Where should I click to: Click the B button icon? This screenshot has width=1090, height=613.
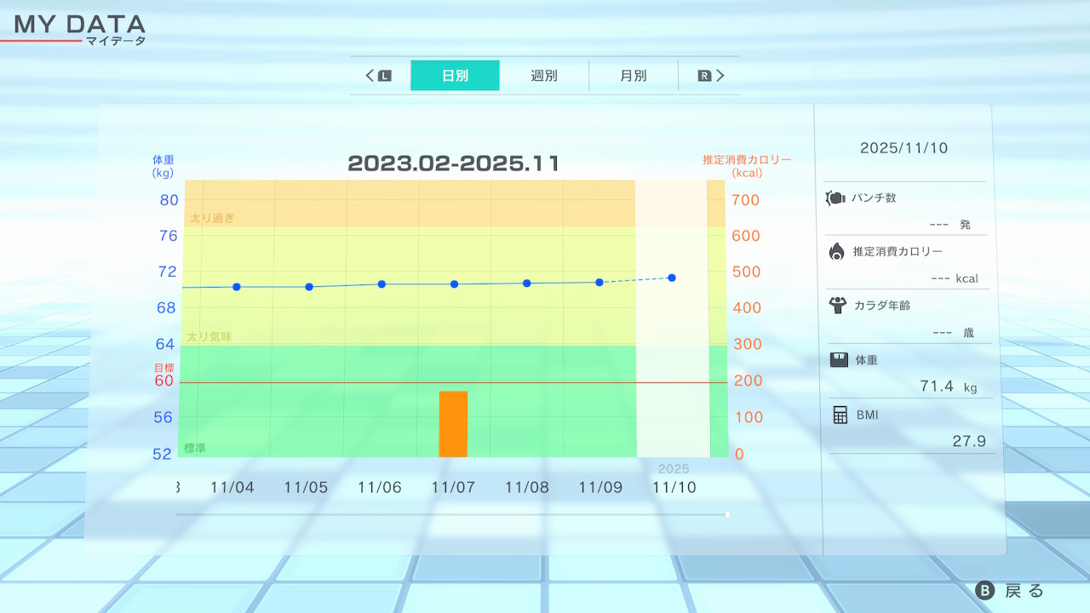point(984,591)
